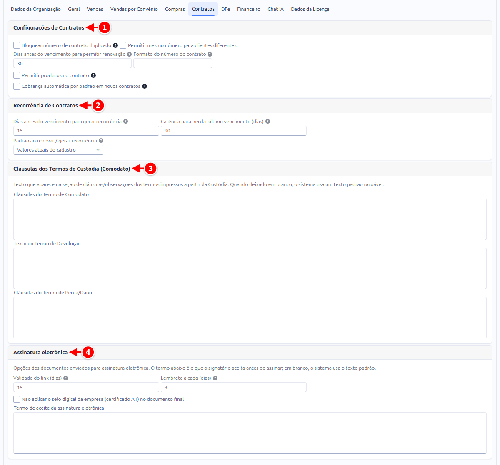Select the Vendas por Convênio tab
Viewport: 500px width, 465px height.
pyautogui.click(x=134, y=9)
